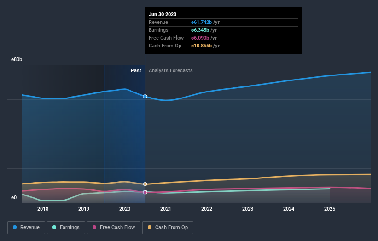Click the blue dot in Revenue legend
This screenshot has width=378, height=241.
15,227
